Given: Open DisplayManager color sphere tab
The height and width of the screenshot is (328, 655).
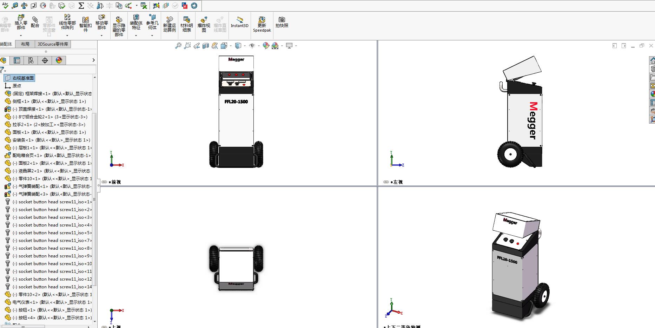Looking at the screenshot, I should pyautogui.click(x=59, y=60).
